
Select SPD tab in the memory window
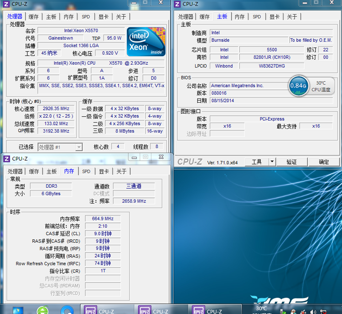[86, 171]
